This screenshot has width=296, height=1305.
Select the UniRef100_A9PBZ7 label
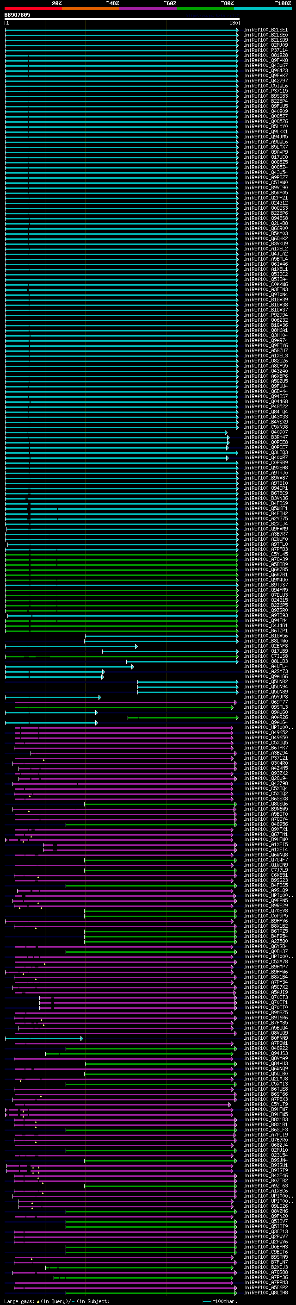tap(265, 177)
